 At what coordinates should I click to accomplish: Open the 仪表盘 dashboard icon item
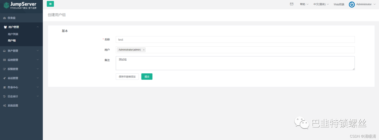4,18
